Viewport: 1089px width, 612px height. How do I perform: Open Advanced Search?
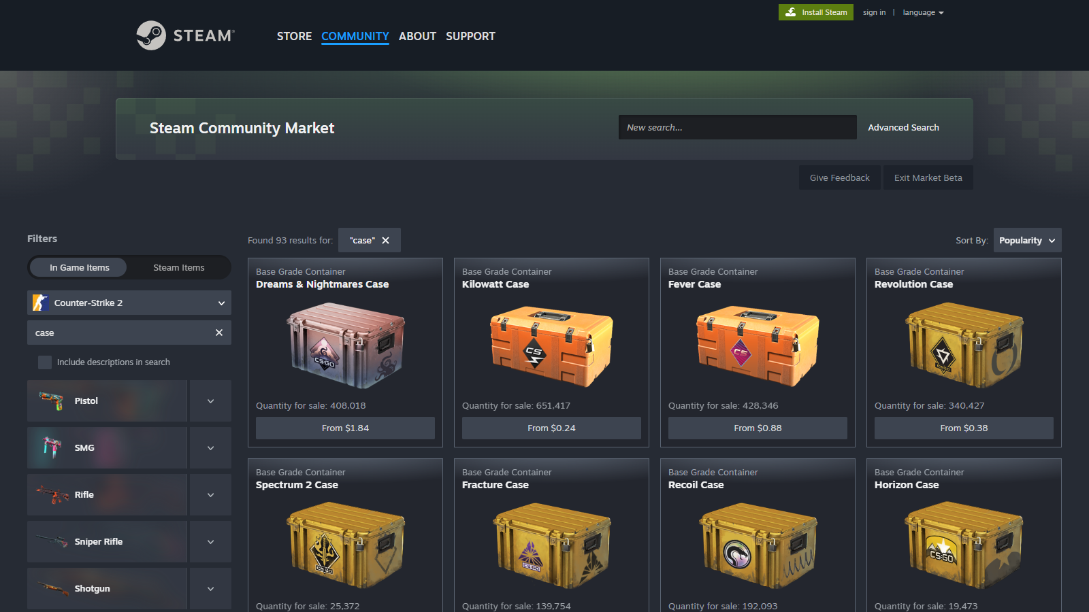pyautogui.click(x=903, y=127)
